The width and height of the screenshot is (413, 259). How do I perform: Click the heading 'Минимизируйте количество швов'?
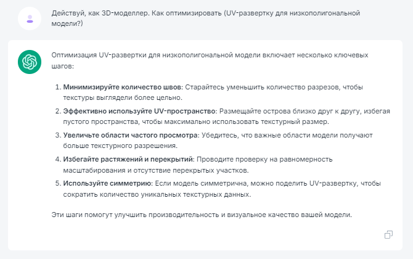click(123, 87)
